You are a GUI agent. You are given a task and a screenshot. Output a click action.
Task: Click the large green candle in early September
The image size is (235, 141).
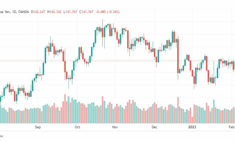[45, 55]
